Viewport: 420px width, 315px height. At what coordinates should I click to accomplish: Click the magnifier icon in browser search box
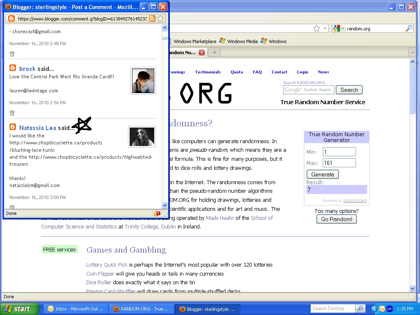click(x=409, y=28)
